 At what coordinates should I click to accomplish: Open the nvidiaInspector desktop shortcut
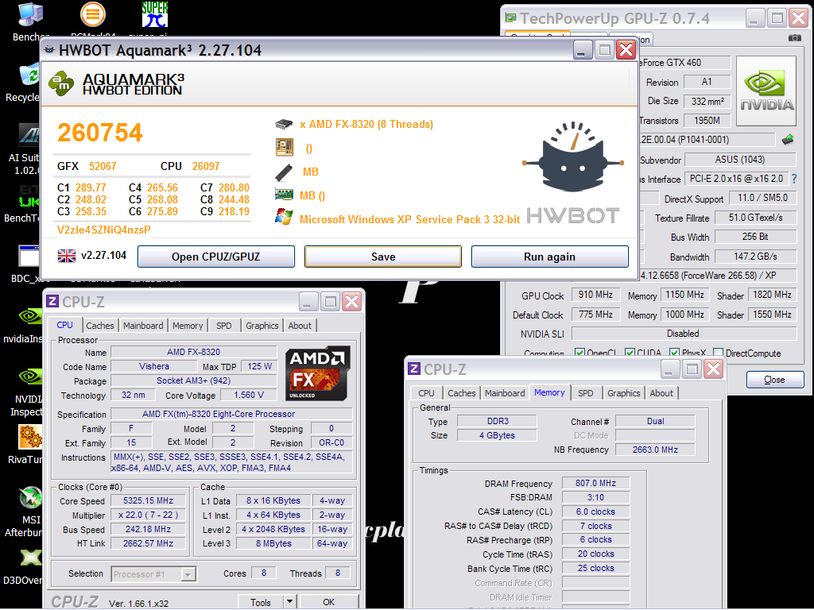click(30, 316)
